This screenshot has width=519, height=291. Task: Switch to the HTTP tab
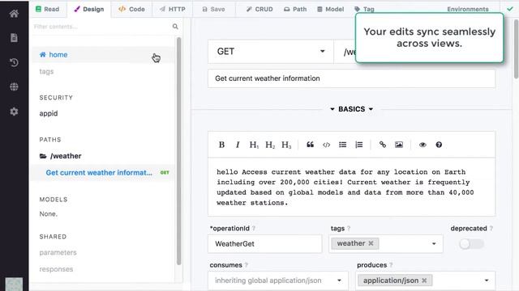tap(172, 9)
